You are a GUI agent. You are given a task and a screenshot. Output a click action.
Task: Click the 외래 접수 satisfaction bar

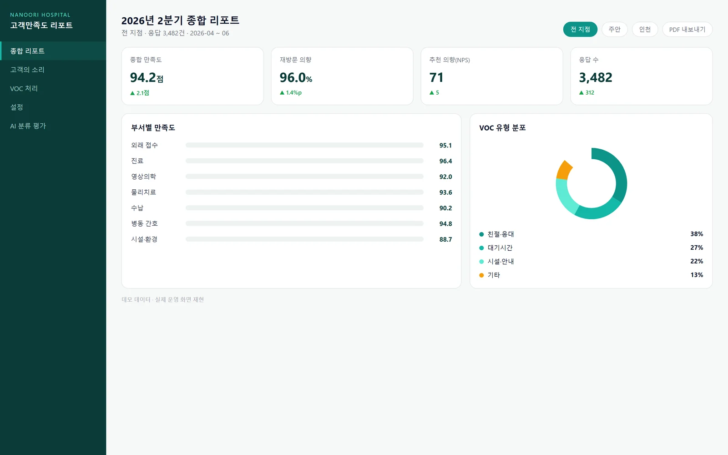pyautogui.click(x=304, y=145)
